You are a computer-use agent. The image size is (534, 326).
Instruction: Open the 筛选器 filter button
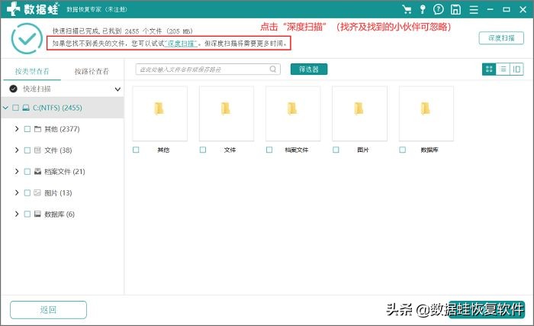[309, 69]
